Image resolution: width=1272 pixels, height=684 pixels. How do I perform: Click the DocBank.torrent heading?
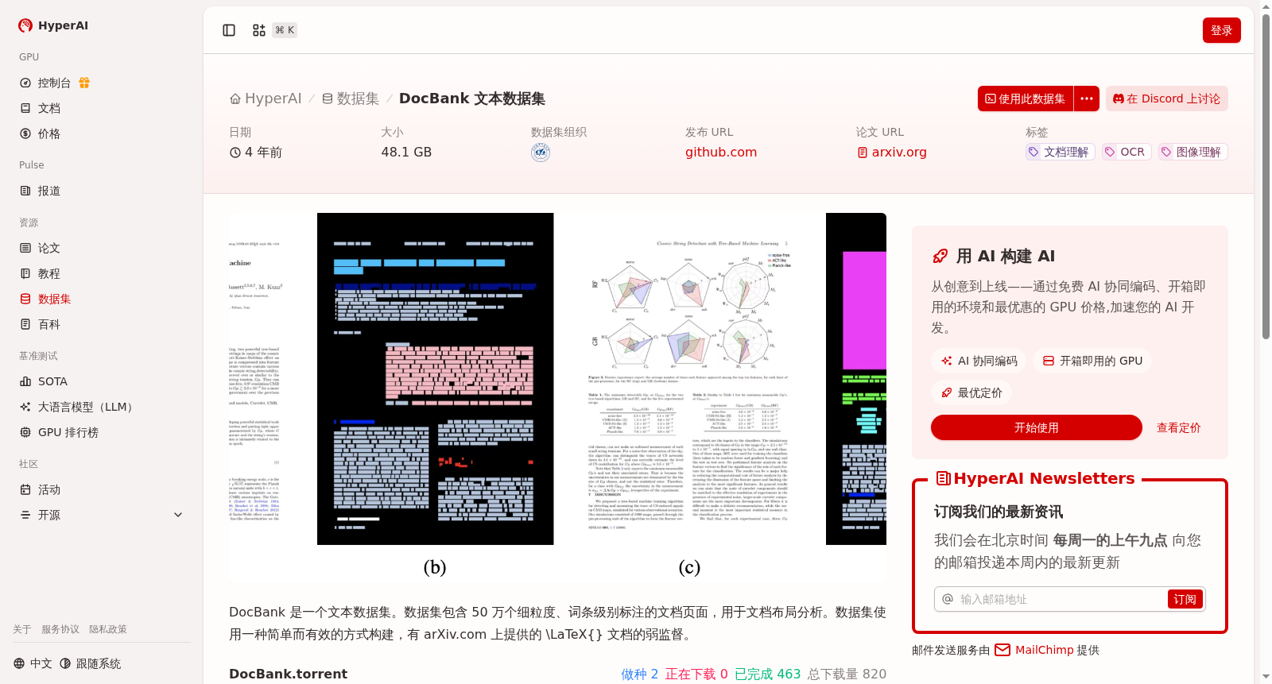288,674
